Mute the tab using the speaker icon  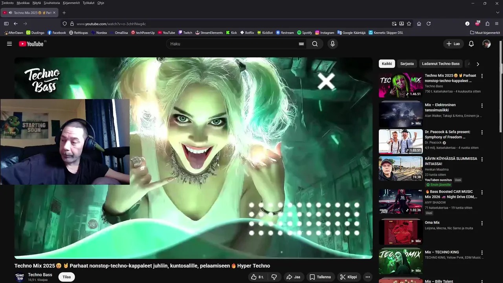(x=10, y=13)
